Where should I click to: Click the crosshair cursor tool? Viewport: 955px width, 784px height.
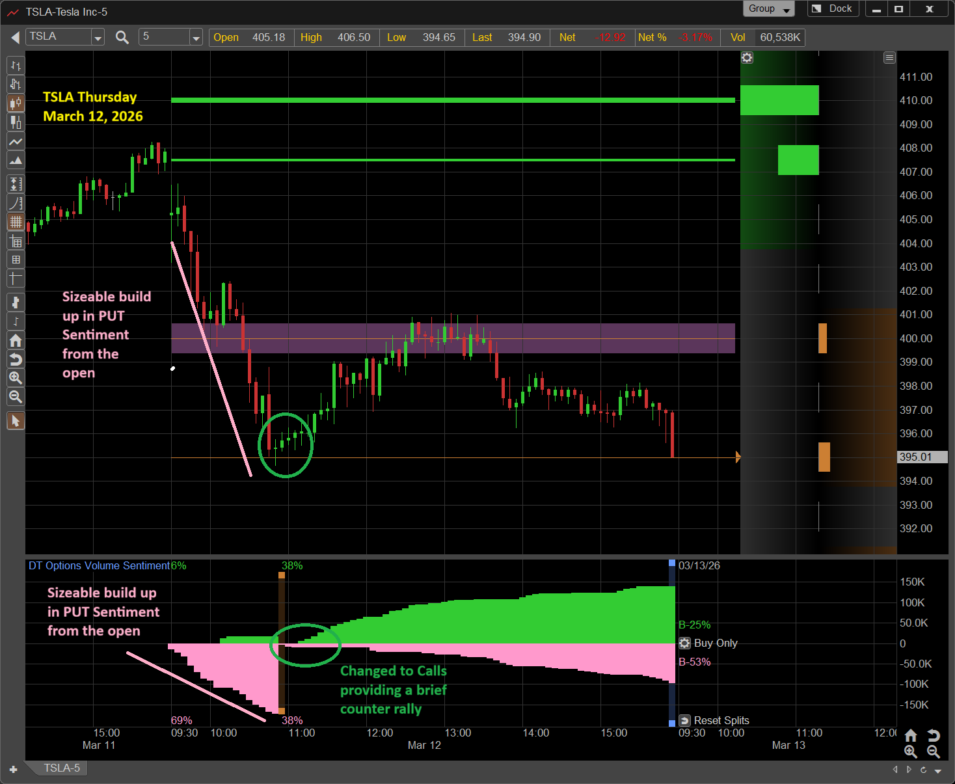point(16,278)
